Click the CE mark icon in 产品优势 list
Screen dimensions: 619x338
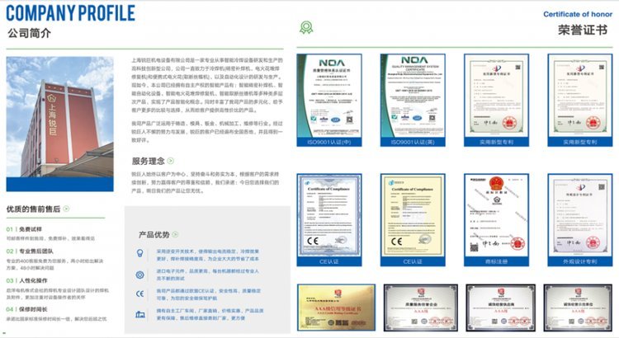tap(141, 294)
